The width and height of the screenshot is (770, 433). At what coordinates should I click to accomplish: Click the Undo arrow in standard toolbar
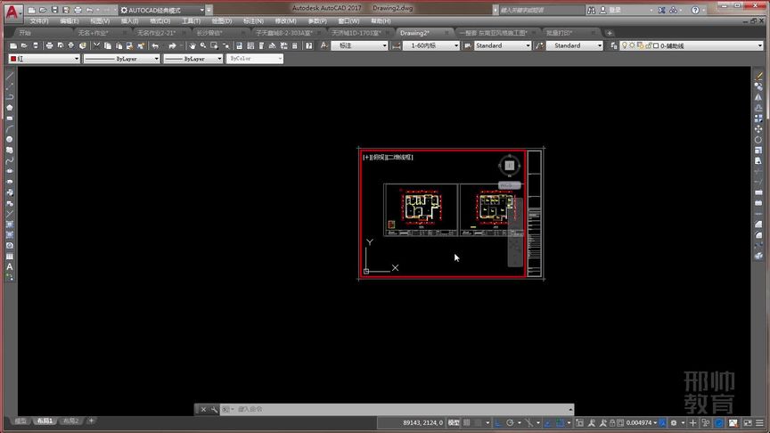tap(155, 45)
